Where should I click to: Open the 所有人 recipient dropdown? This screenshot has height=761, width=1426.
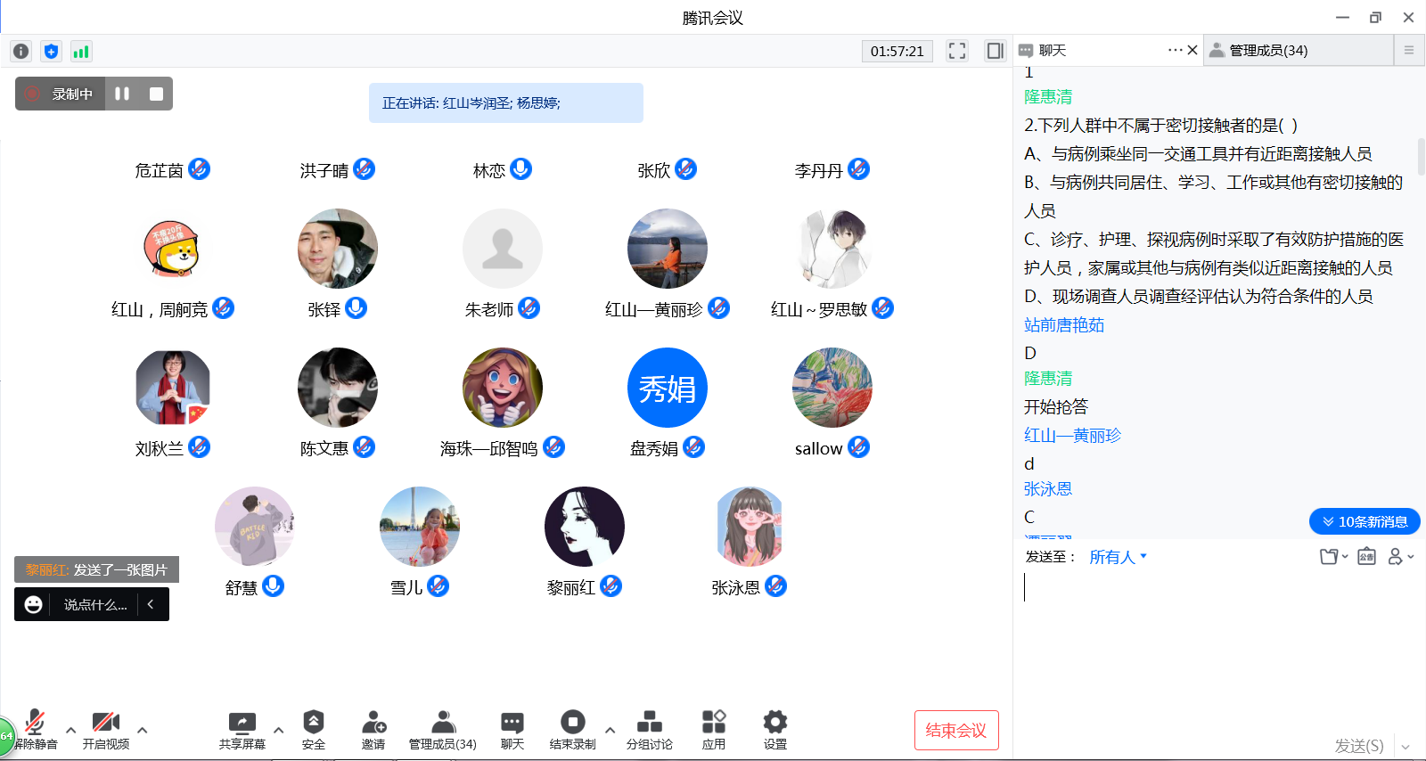pyautogui.click(x=1118, y=557)
